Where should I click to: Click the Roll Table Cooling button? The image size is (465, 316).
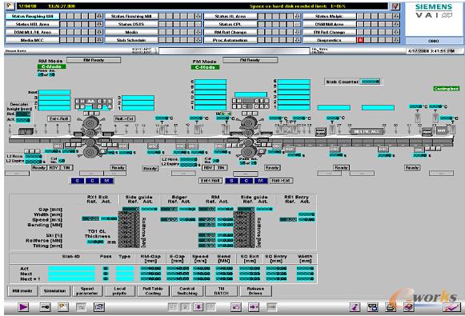pos(153,291)
